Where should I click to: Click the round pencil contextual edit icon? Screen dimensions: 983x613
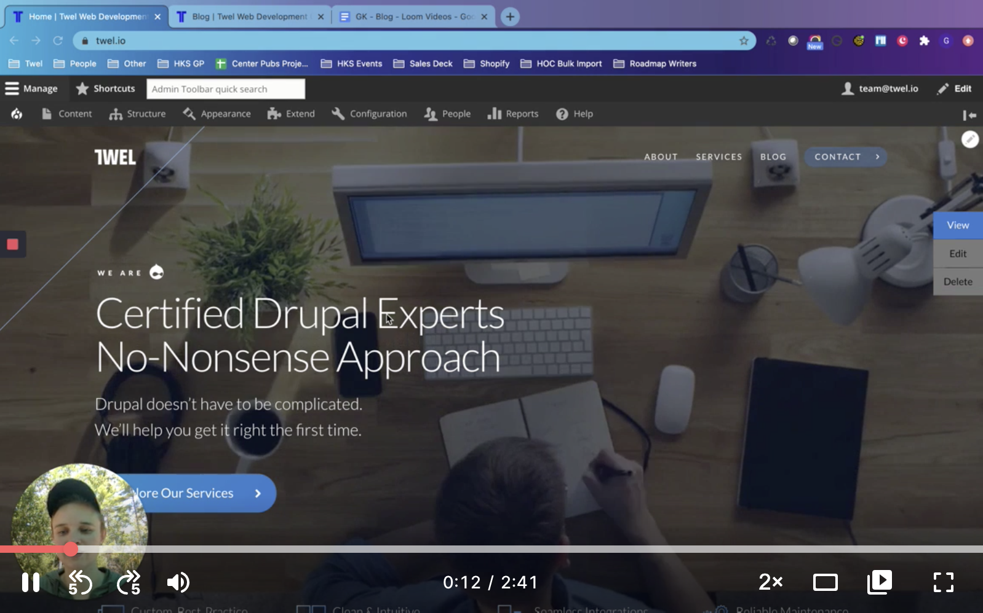970,139
